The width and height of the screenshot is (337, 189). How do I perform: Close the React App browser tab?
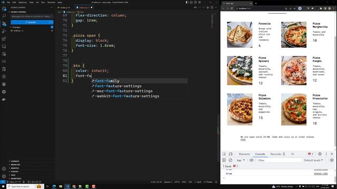tap(251, 3)
